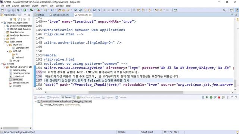Maximize the Project Explorer panel
This screenshot has width=239, height=134.
[x=29, y=15]
